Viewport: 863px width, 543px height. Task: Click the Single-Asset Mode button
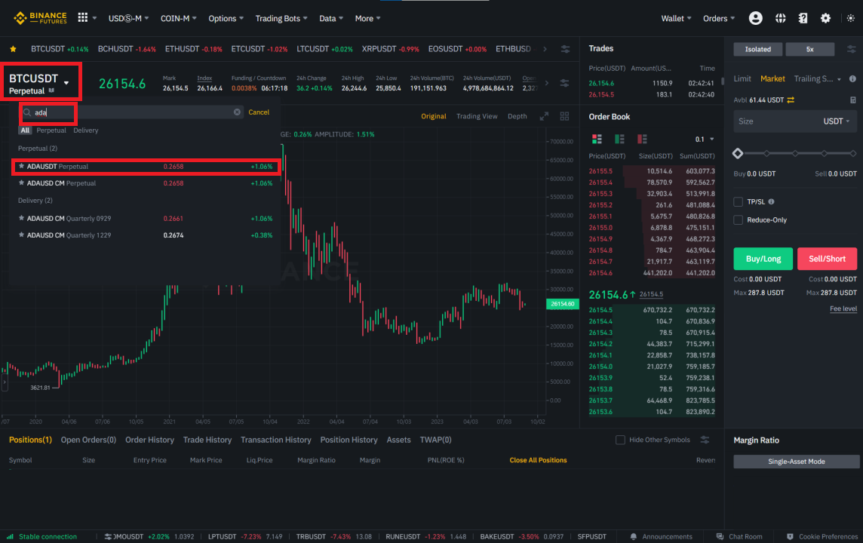(x=796, y=462)
